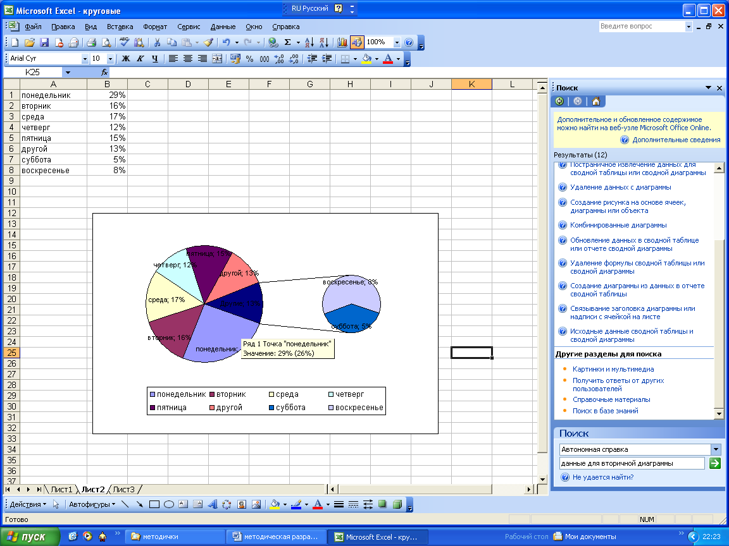Insert a hyperlink using the globe icon
This screenshot has width=729, height=546.
273,43
